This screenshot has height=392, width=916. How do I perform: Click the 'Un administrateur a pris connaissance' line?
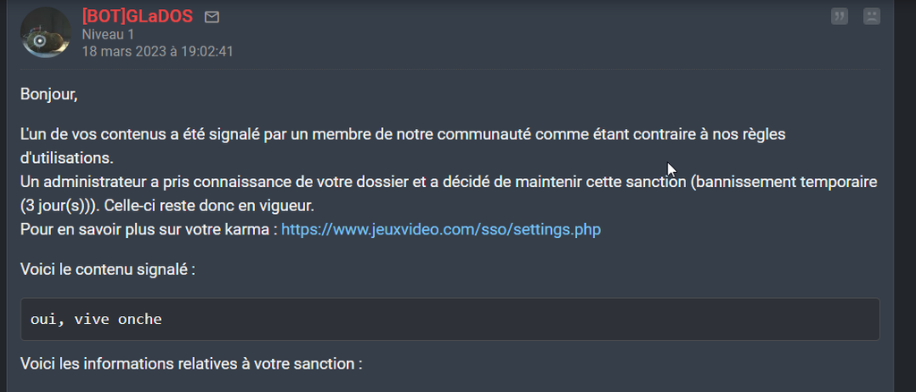449,183
